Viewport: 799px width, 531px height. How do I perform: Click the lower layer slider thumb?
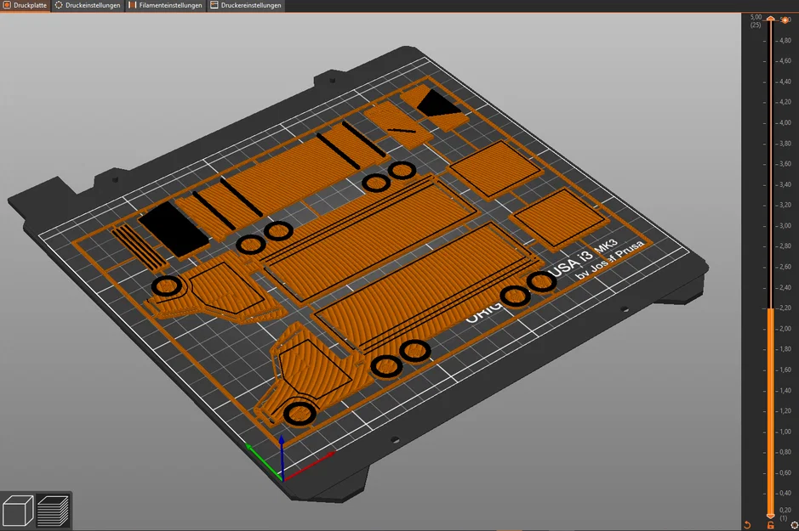[771, 515]
